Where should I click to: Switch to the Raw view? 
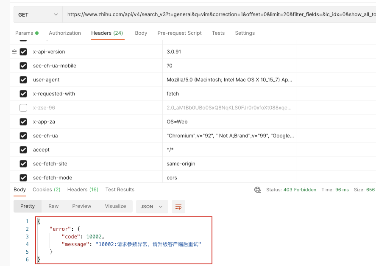[53, 206]
